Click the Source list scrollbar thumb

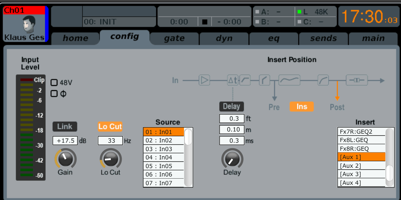tap(188, 137)
